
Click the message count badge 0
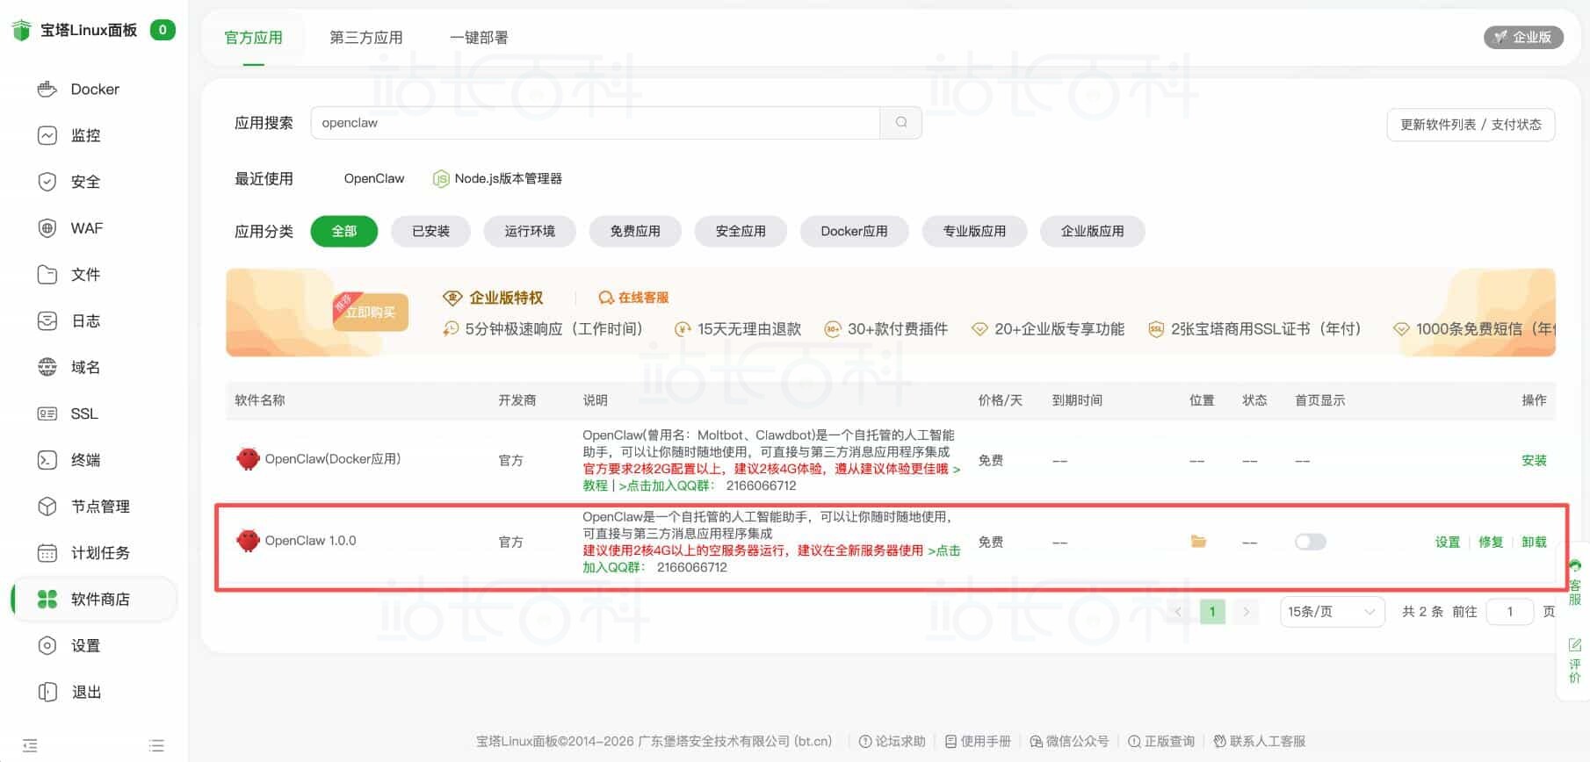(x=163, y=30)
